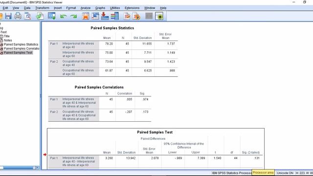Redo the action with the green right arrow
313x176 pixels.
point(74,16)
